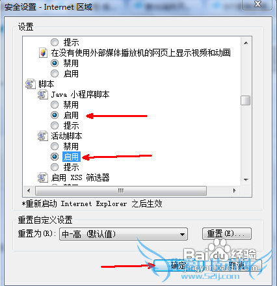This screenshot has width=277, height=286.
Task: Click the video and animation setting icon
Action: pyautogui.click(x=43, y=53)
